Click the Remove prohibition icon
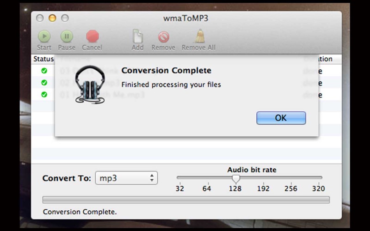 pyautogui.click(x=164, y=37)
